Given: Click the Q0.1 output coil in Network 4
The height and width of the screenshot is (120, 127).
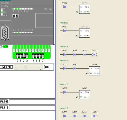Looking at the screenshot, I should (94, 54).
